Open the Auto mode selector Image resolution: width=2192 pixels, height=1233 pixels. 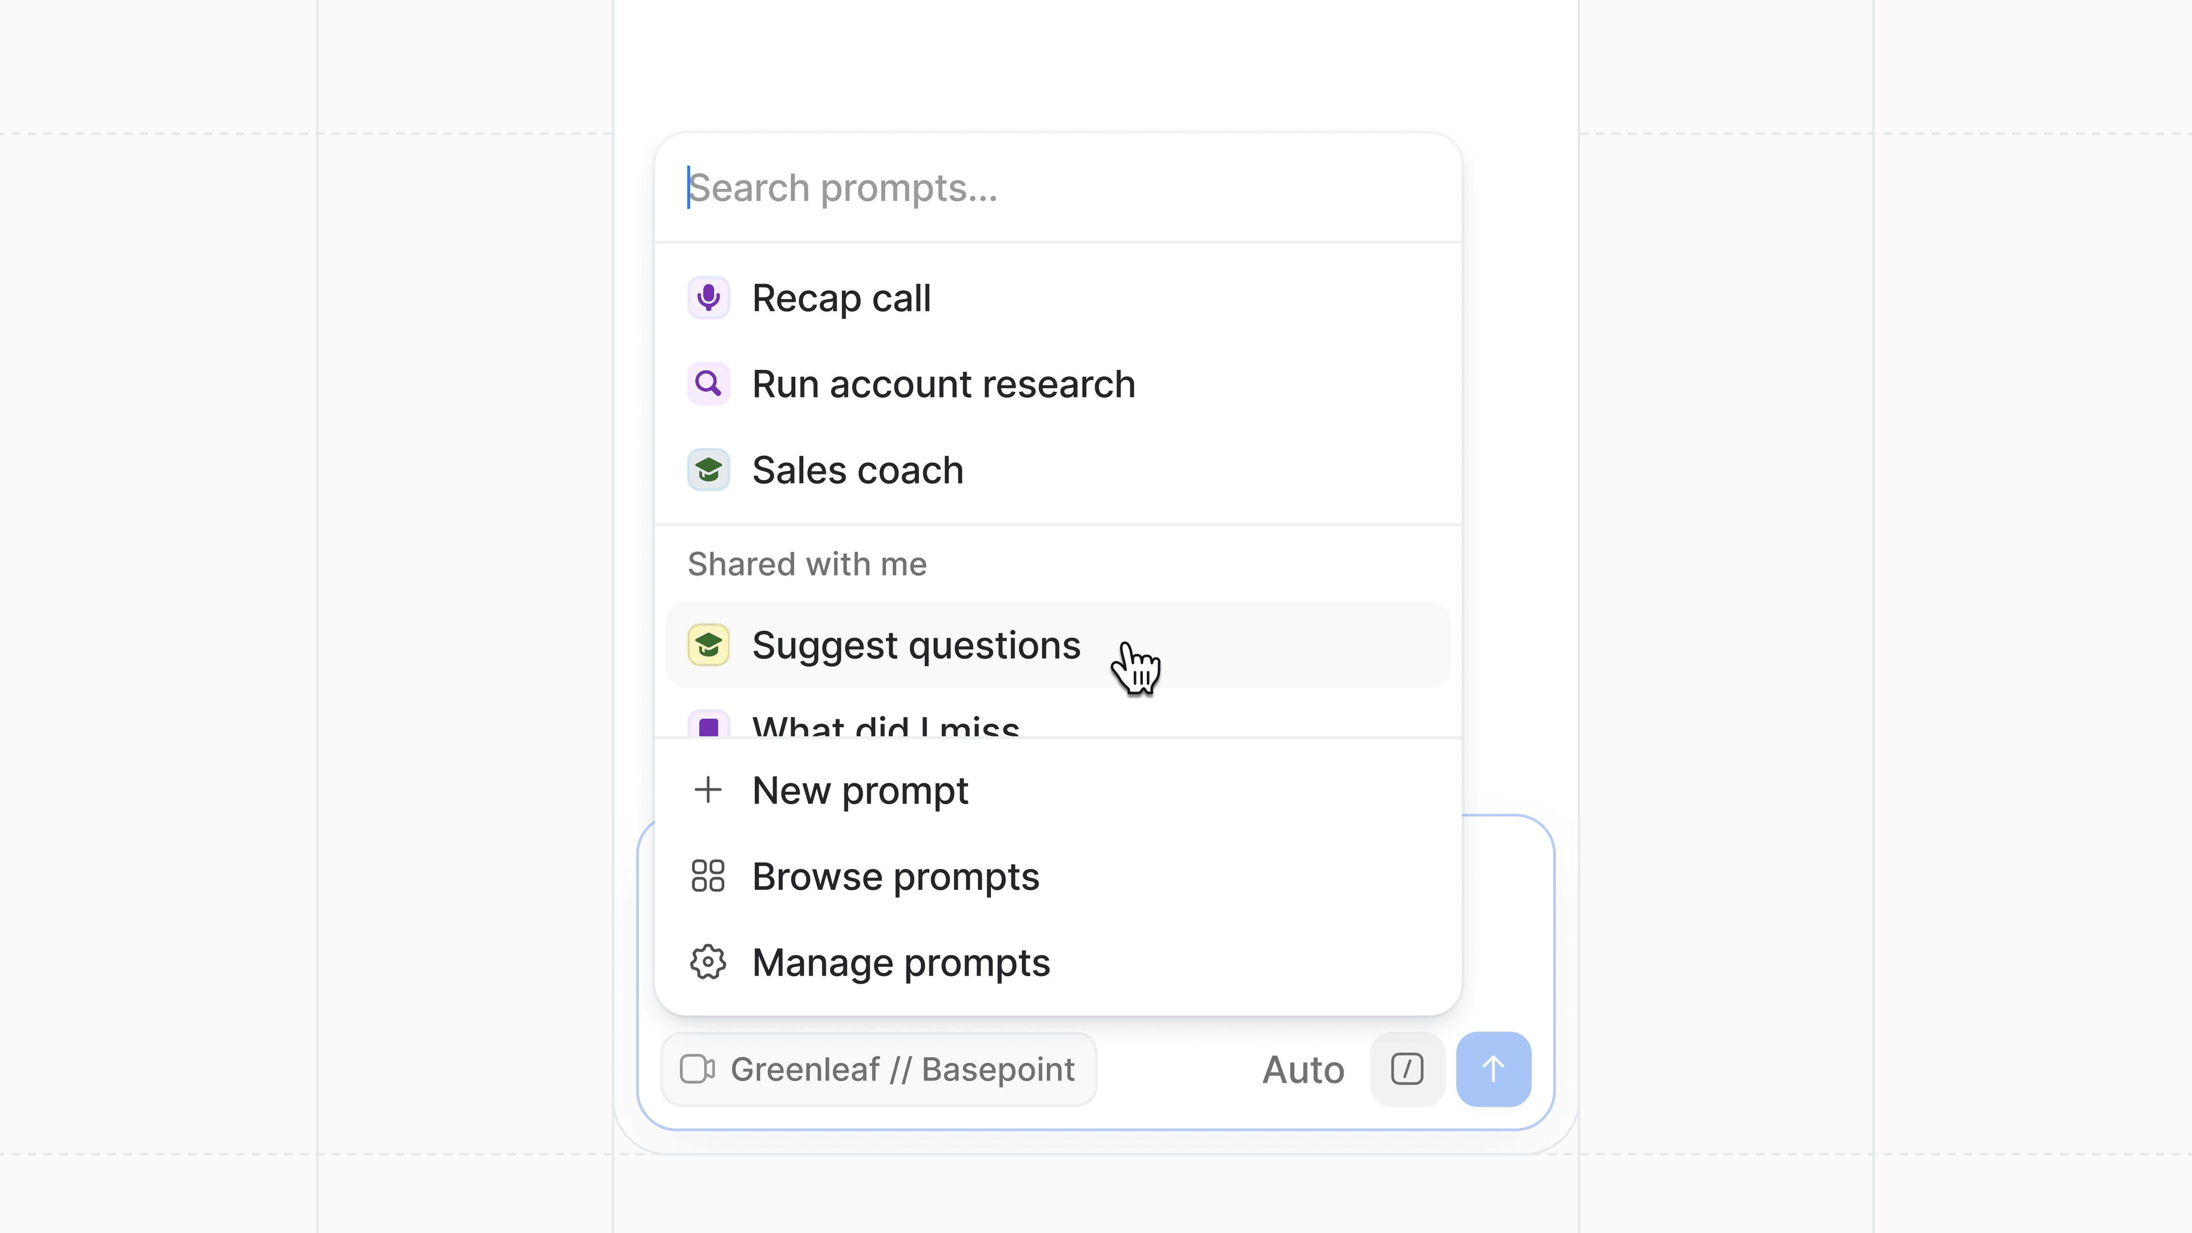1303,1070
